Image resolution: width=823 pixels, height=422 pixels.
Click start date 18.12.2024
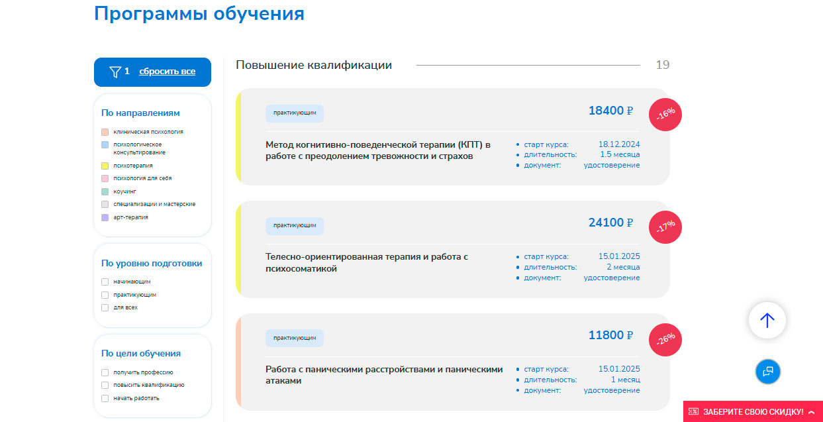click(619, 144)
